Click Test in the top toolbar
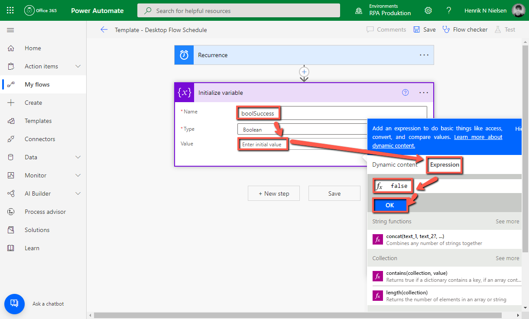529x319 pixels. click(x=505, y=29)
